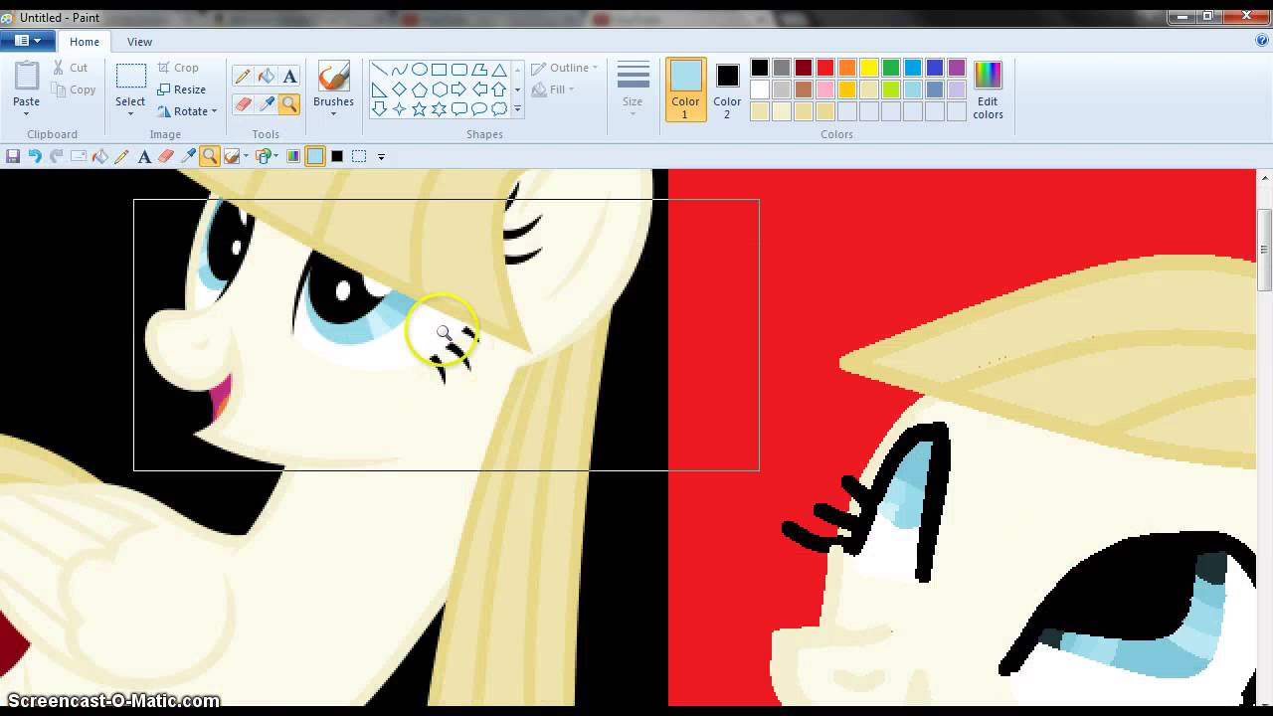Open Edit colors dialog in ribbon
The height and width of the screenshot is (716, 1273).
point(988,89)
